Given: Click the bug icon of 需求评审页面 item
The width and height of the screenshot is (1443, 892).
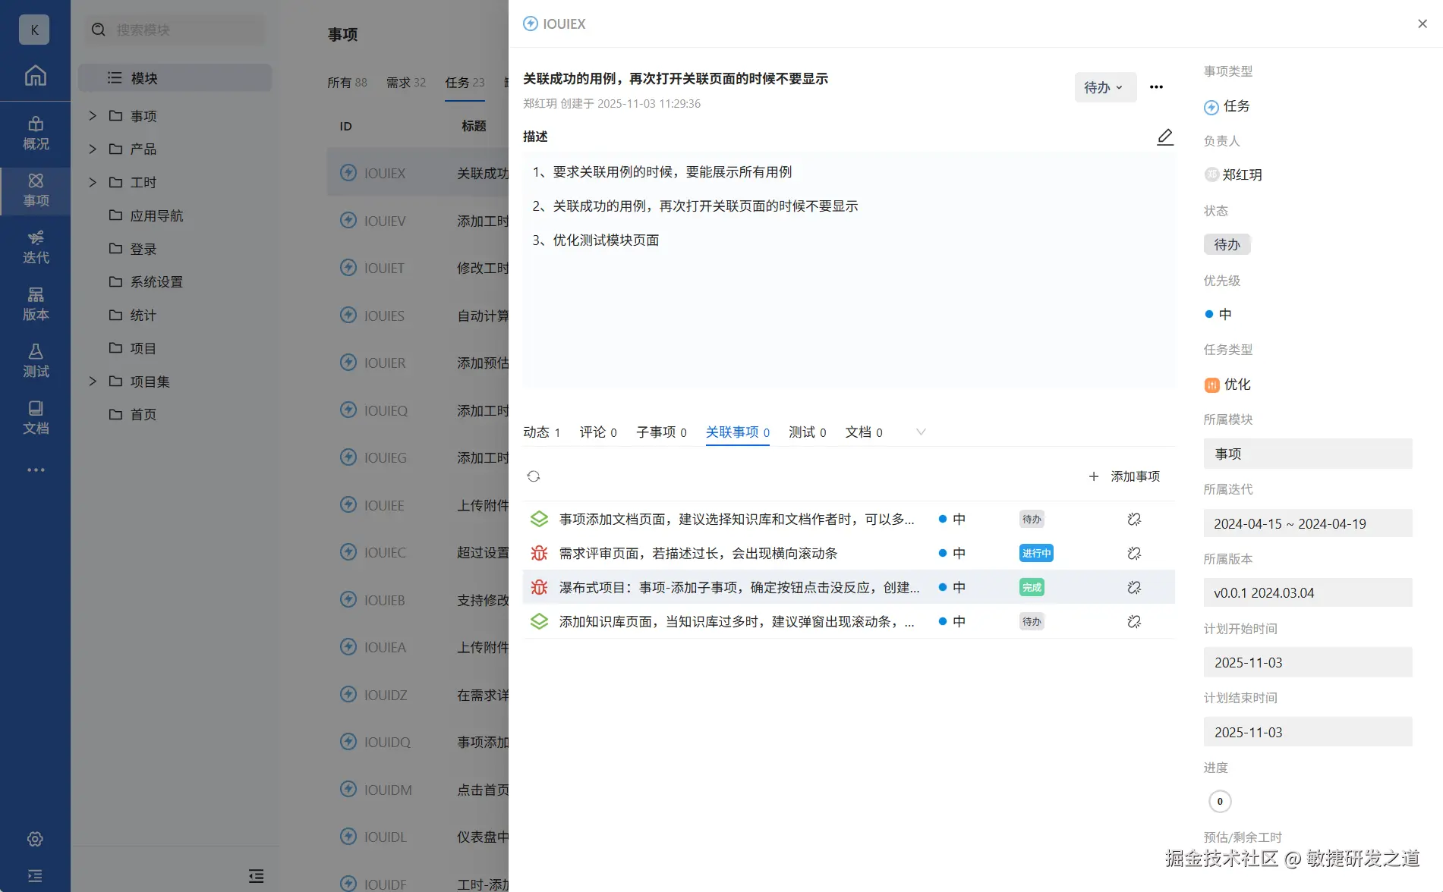Looking at the screenshot, I should pos(539,554).
